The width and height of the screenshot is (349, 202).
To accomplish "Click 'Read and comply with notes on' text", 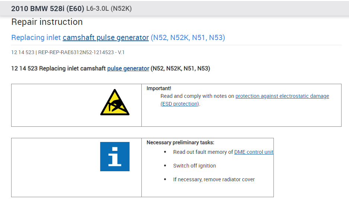I will [x=197, y=96].
